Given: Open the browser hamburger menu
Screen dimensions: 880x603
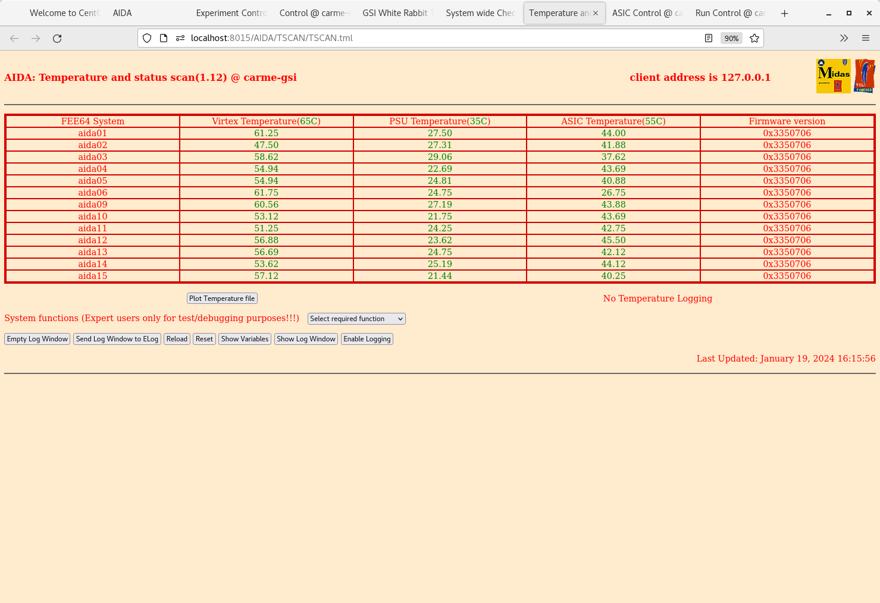Looking at the screenshot, I should pyautogui.click(x=866, y=38).
